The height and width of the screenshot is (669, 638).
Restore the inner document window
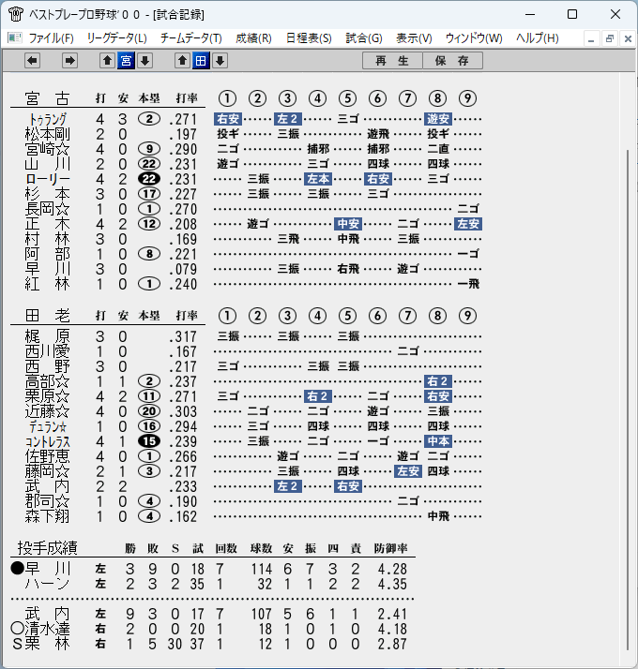click(x=609, y=38)
